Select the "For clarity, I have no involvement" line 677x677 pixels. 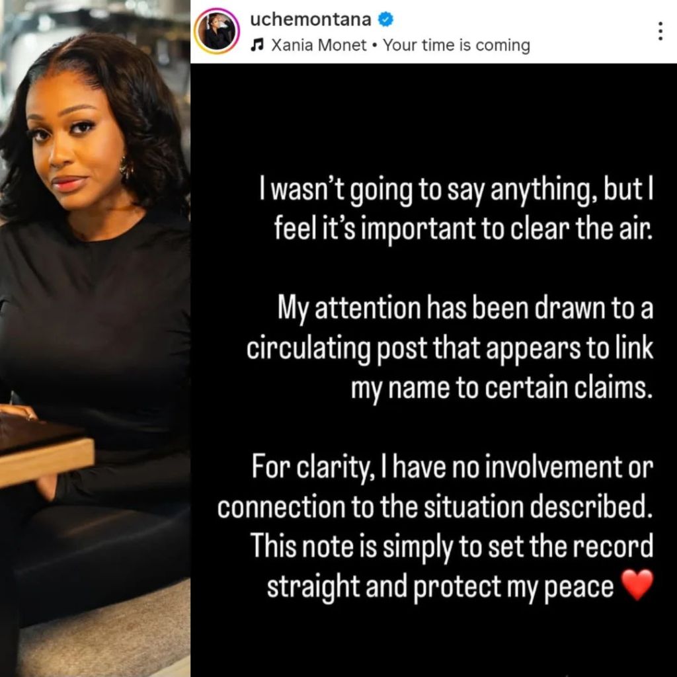click(452, 468)
